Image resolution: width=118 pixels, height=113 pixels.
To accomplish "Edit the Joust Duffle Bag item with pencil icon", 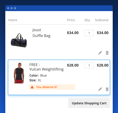I will click(100, 53).
